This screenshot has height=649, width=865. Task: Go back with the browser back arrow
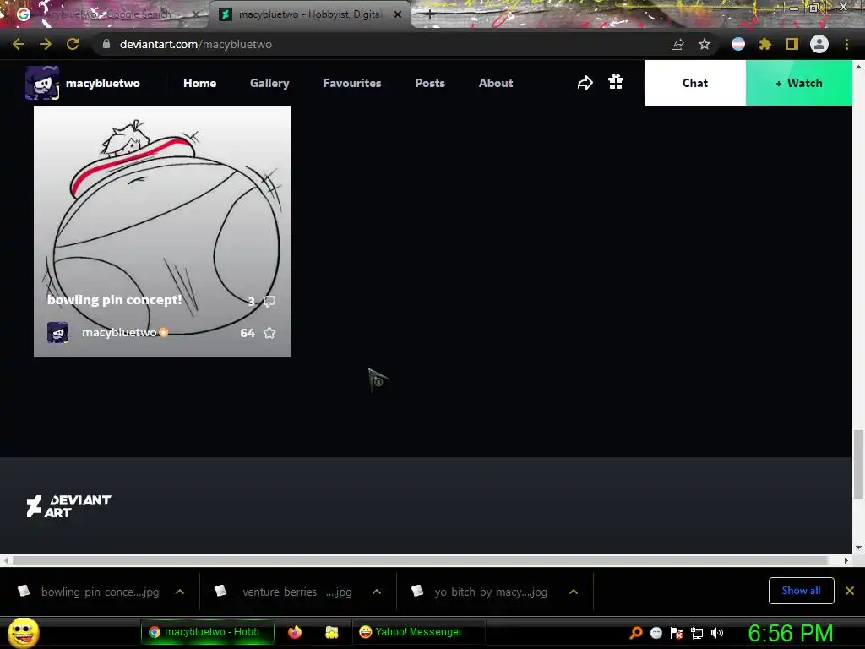[19, 44]
